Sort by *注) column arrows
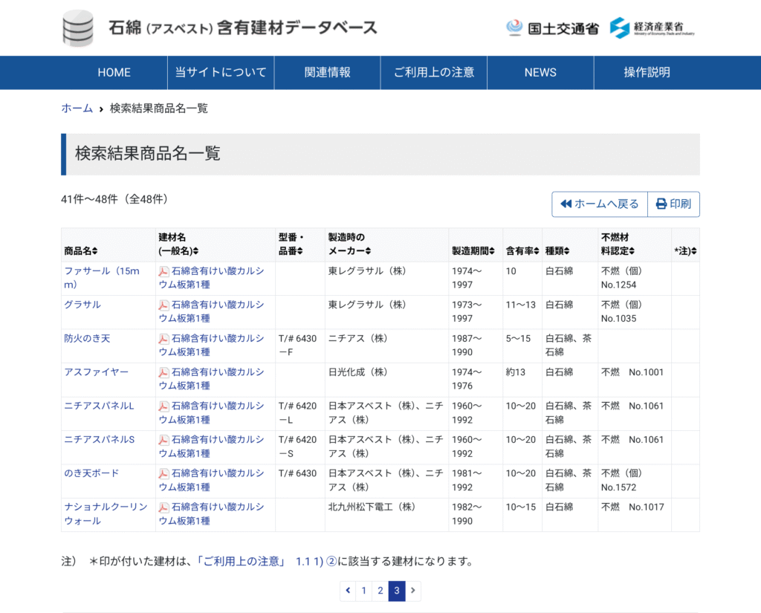The image size is (761, 613). 694,251
